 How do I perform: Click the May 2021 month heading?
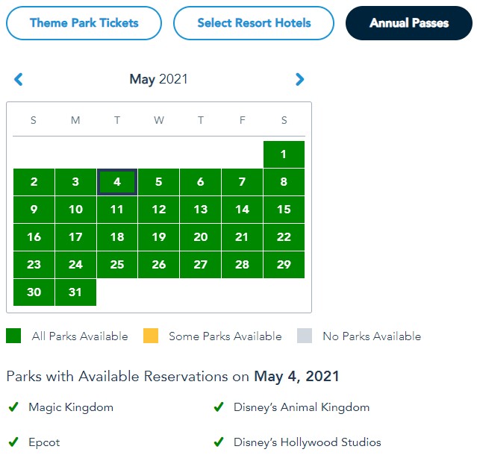[x=159, y=79]
